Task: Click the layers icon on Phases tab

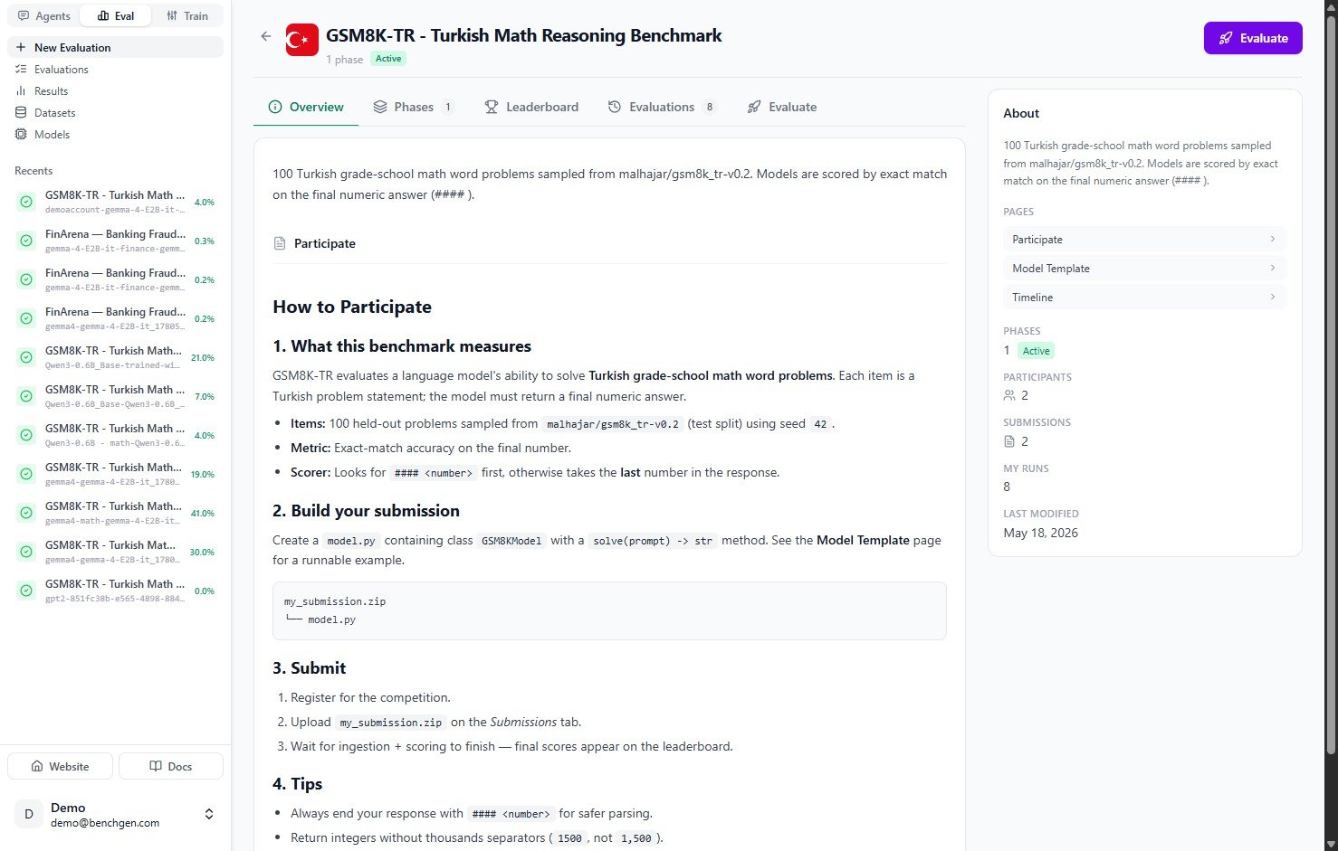Action: pyautogui.click(x=380, y=107)
